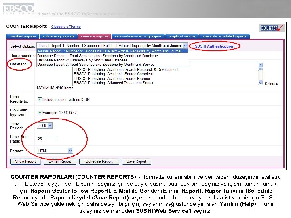Image resolution: width=291 pixels, height=218 pixels.
Task: Choose Database Report 1 Total Searches option
Action: click(x=112, y=56)
